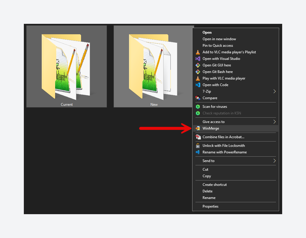Select Open Git Bash here
Image resolution: width=306 pixels, height=238 pixels.
(236, 72)
